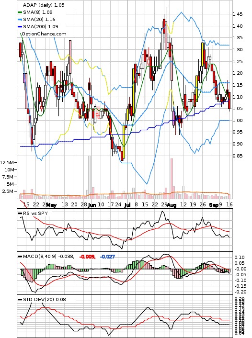Screen dimensions: 252x338
Task: Click the green SMA(8) legend line swatch
Action: point(20,12)
